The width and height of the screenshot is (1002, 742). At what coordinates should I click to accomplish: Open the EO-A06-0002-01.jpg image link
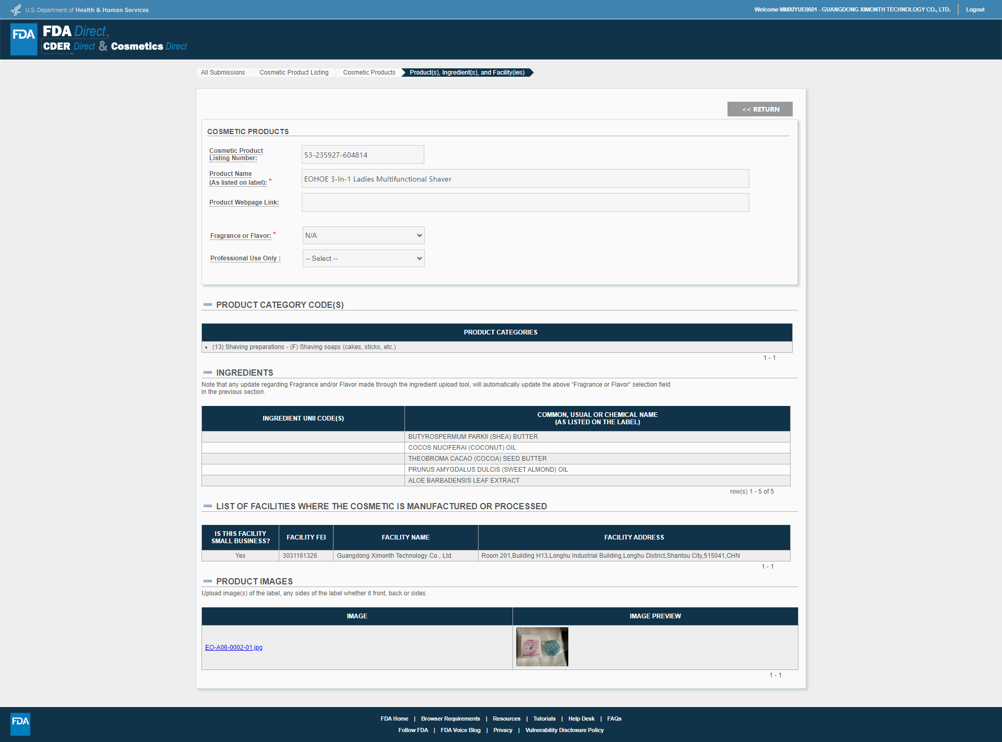(x=234, y=648)
